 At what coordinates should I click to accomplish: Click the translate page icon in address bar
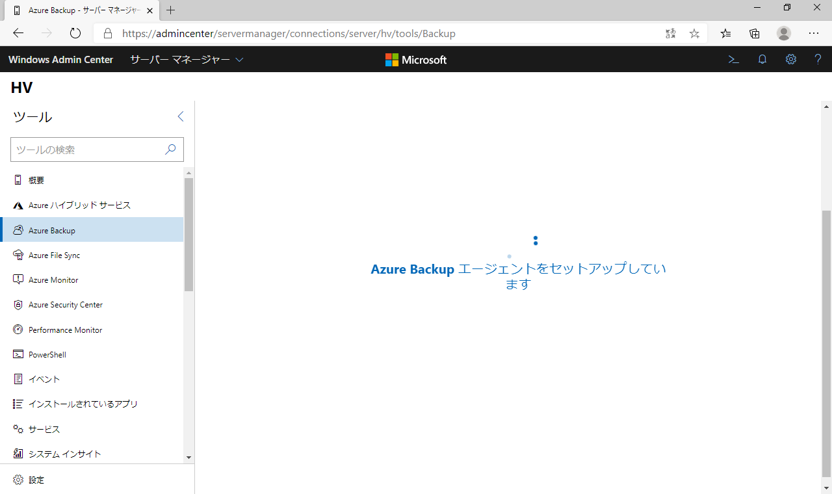pyautogui.click(x=671, y=33)
